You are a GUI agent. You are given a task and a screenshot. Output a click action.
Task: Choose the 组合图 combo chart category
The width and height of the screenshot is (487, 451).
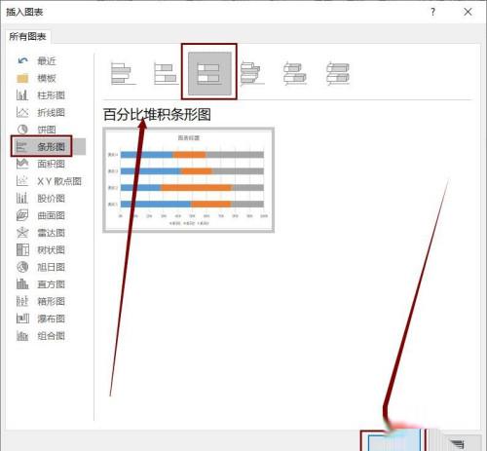pos(41,336)
